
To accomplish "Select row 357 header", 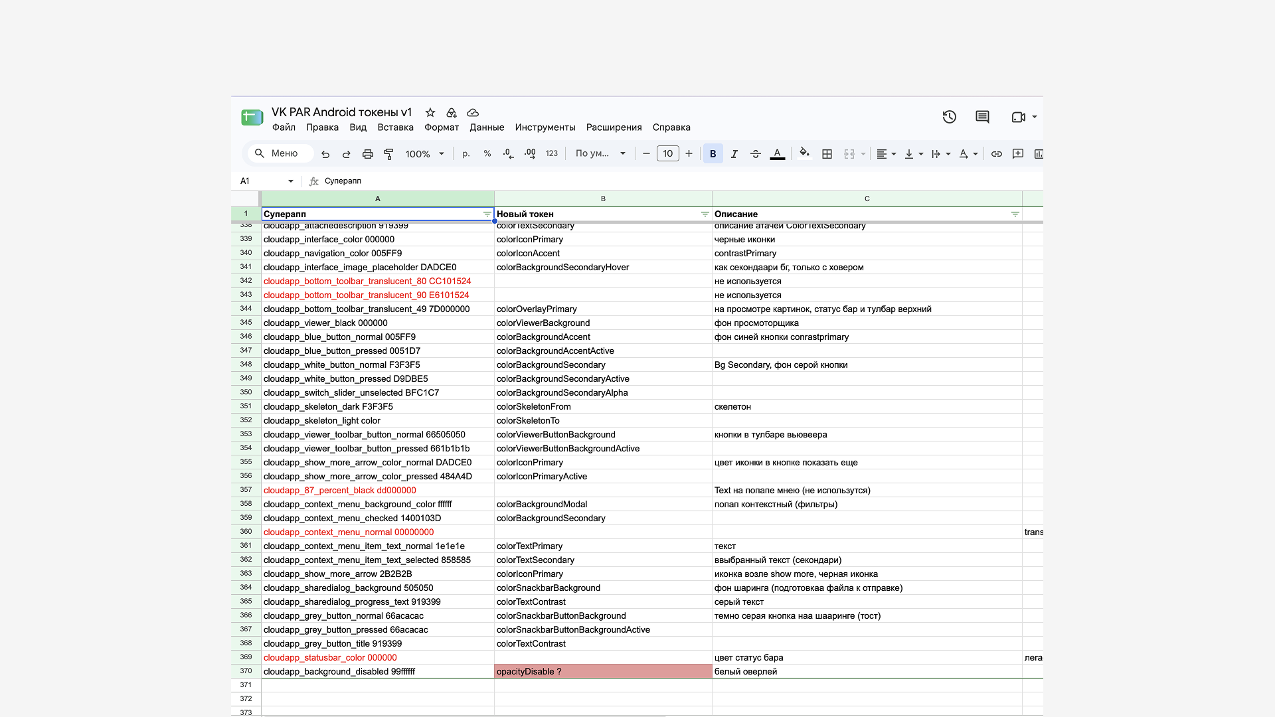I will tap(246, 491).
